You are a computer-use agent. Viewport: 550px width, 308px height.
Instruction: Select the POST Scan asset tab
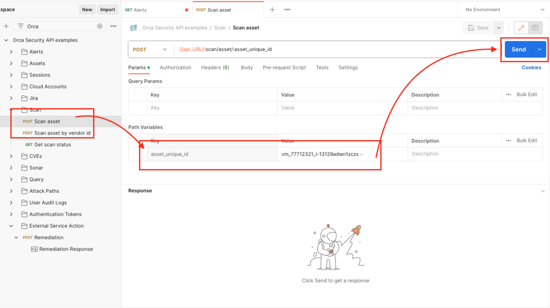pos(228,10)
